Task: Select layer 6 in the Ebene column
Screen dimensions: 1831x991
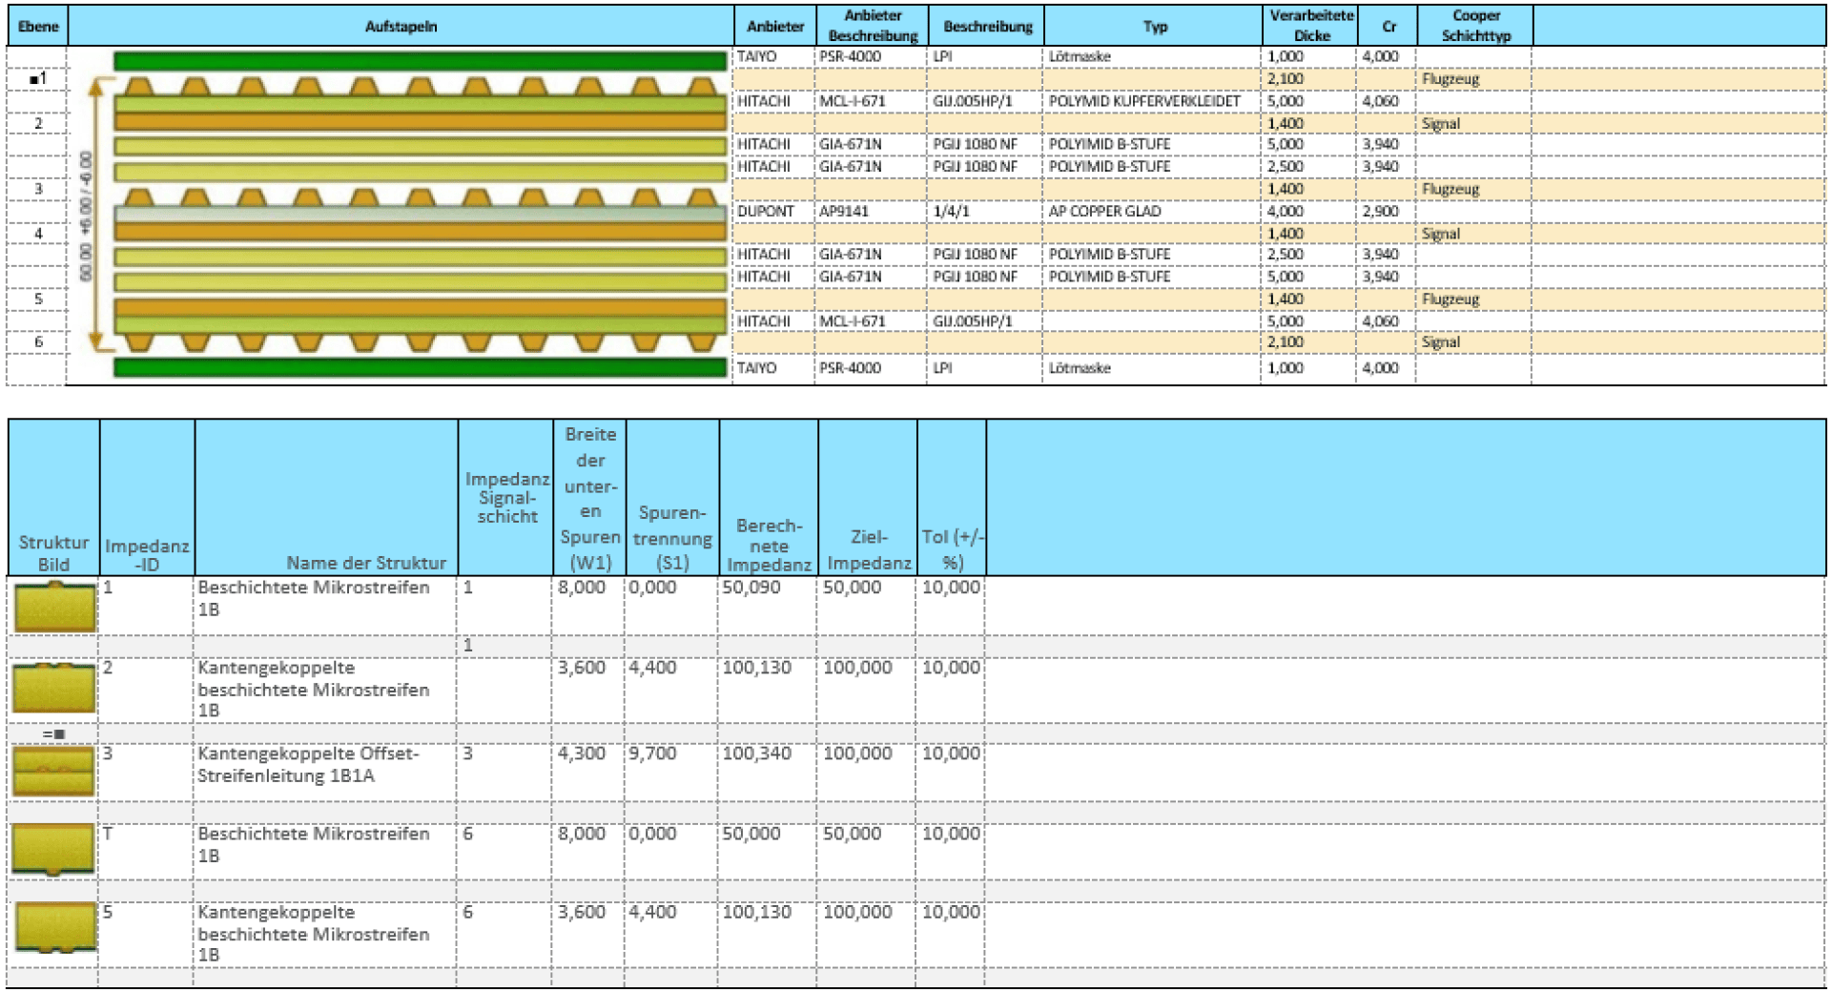Action: tap(38, 341)
